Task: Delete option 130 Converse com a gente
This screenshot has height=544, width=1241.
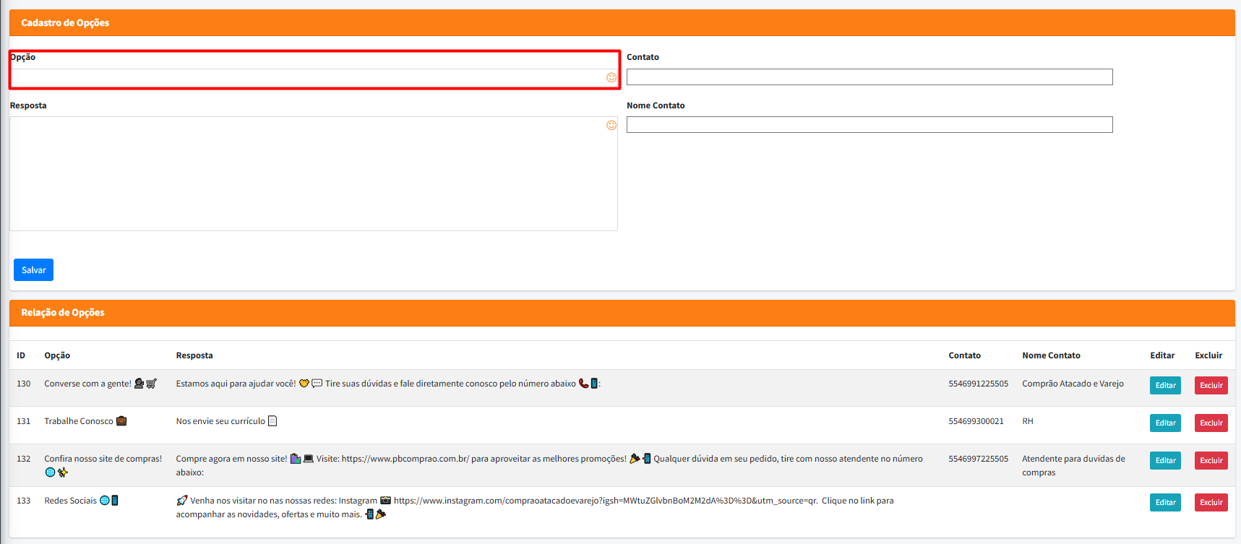Action: [x=1211, y=386]
